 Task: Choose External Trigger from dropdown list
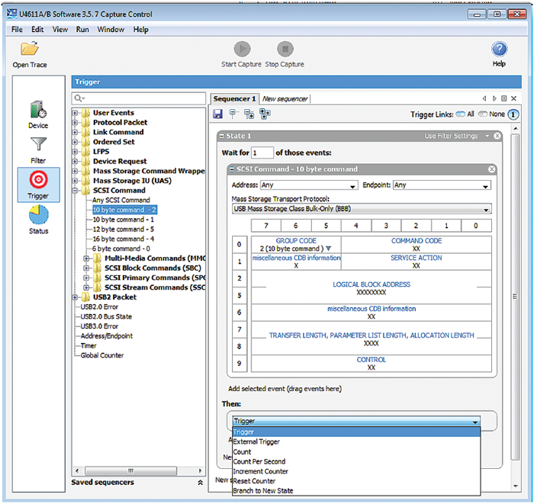356,441
